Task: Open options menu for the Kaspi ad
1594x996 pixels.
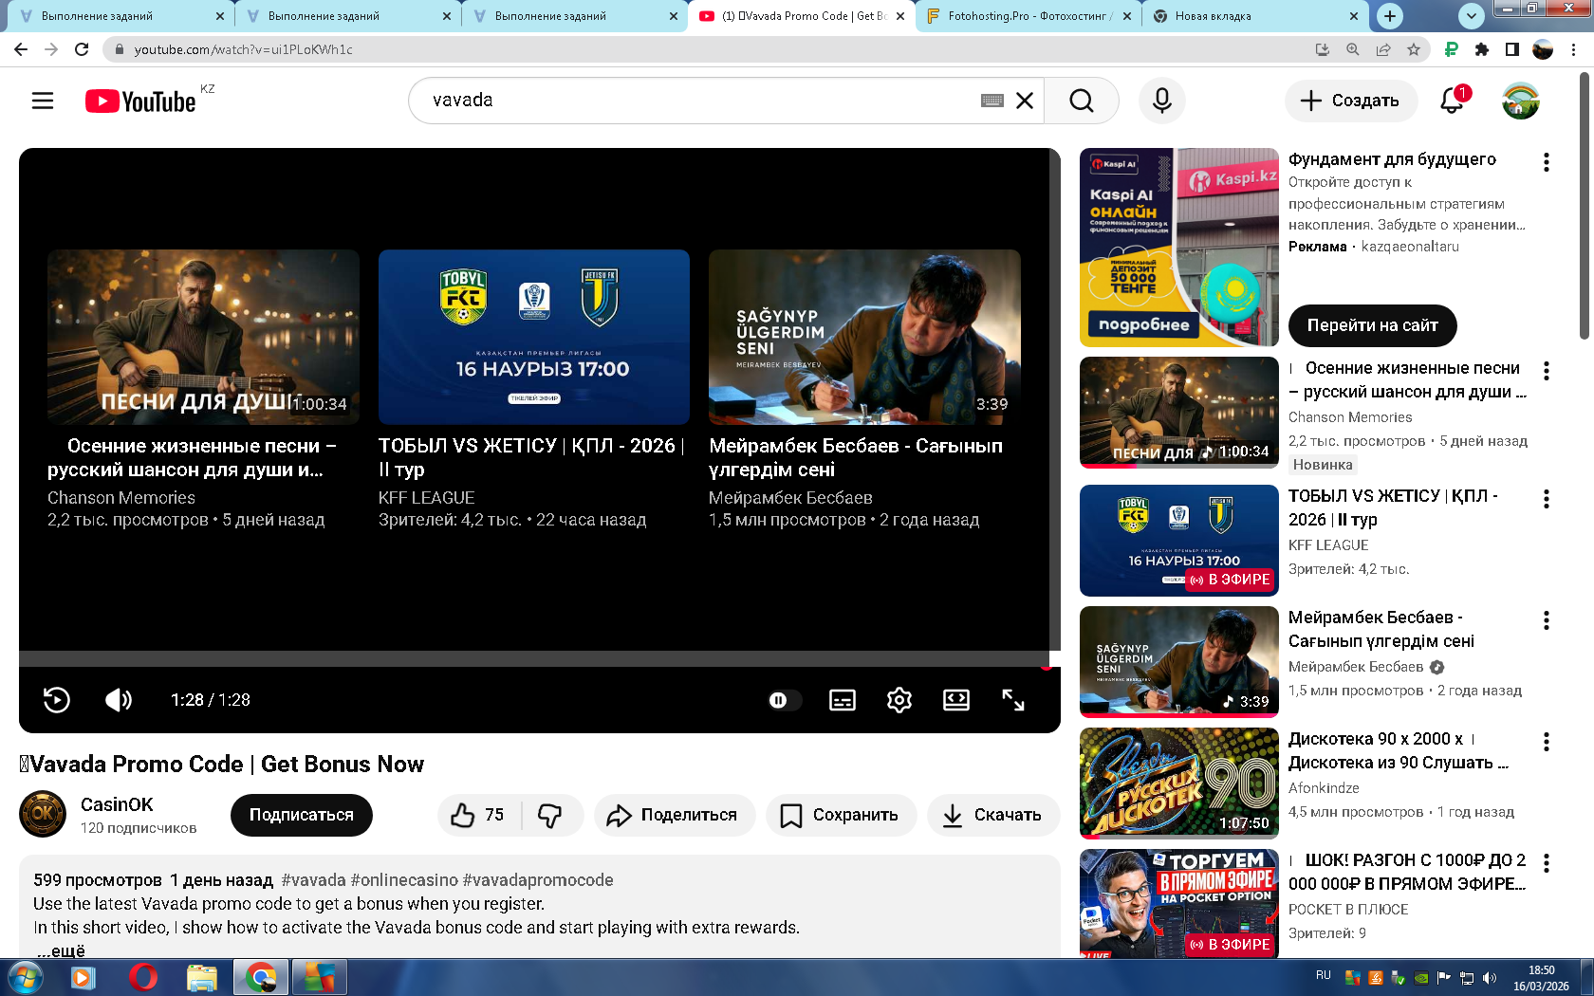Action: tap(1547, 162)
